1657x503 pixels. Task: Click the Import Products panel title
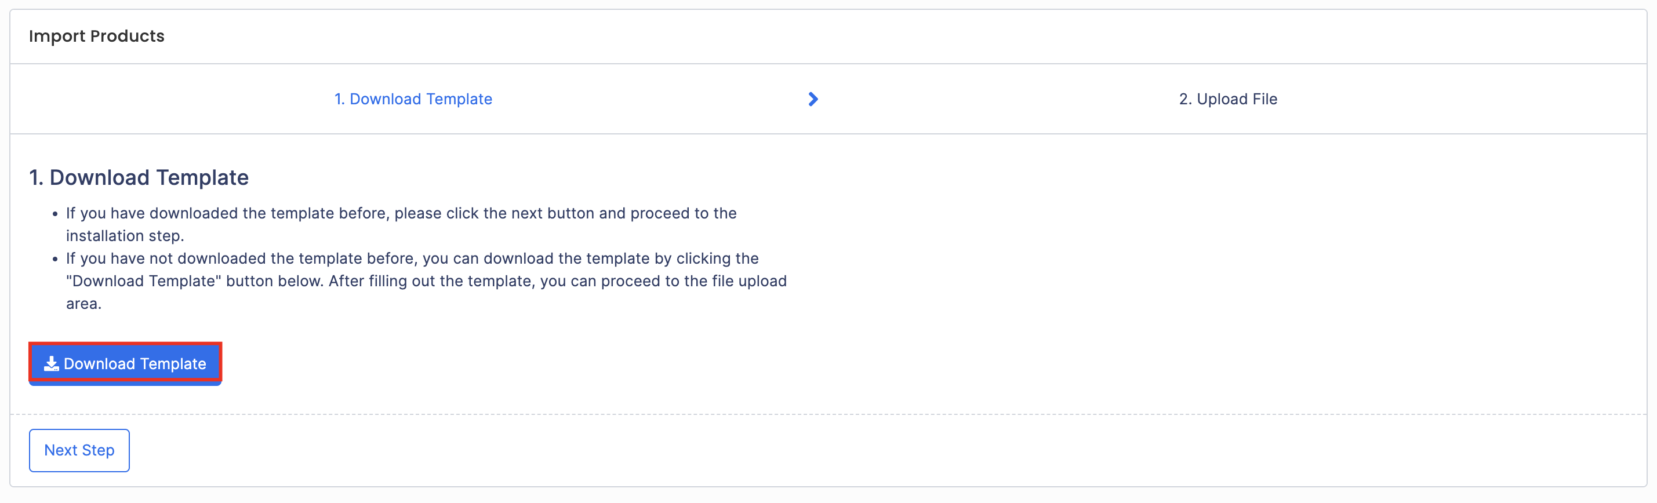pos(96,36)
